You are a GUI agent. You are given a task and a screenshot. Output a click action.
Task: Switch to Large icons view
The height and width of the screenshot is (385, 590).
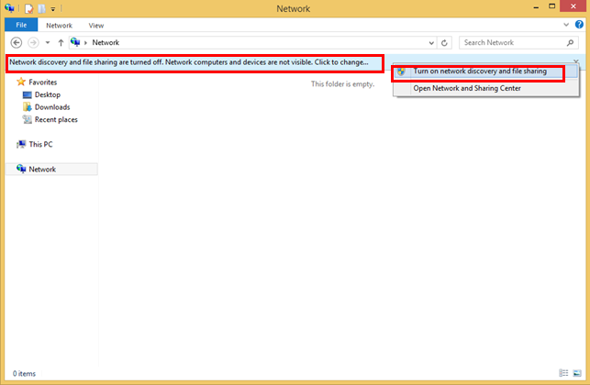click(577, 373)
